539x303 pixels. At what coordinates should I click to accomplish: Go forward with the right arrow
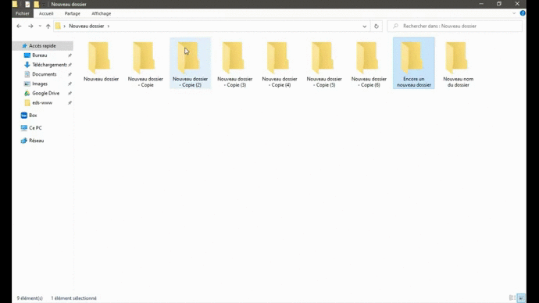coord(30,26)
